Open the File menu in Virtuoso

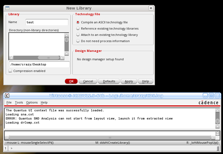(9, 102)
